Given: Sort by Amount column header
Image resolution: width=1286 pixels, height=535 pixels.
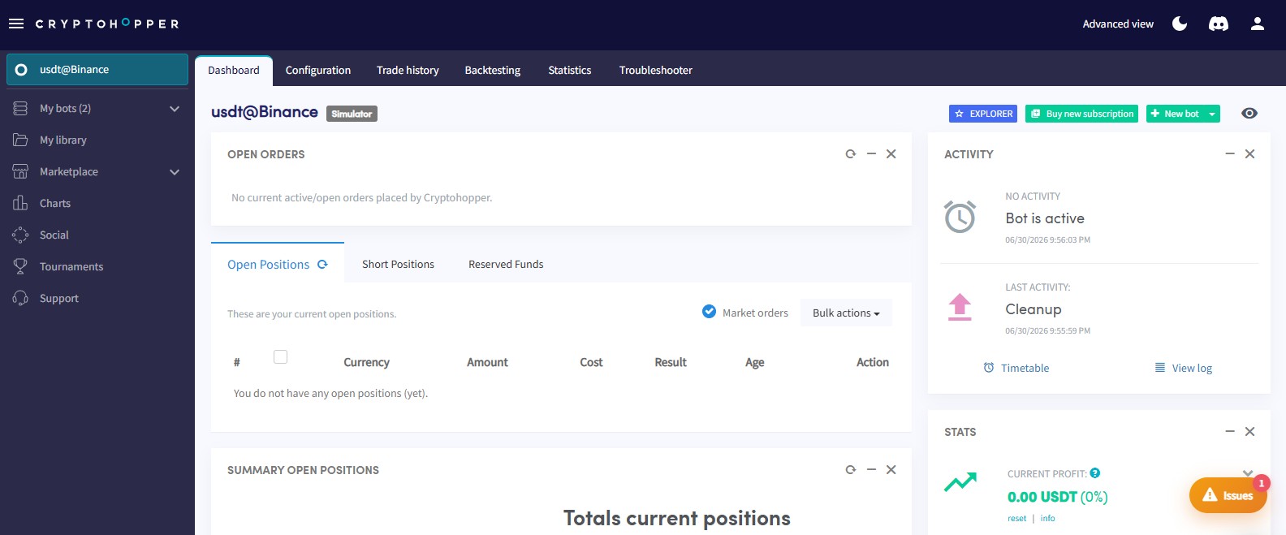Looking at the screenshot, I should click(x=487, y=362).
